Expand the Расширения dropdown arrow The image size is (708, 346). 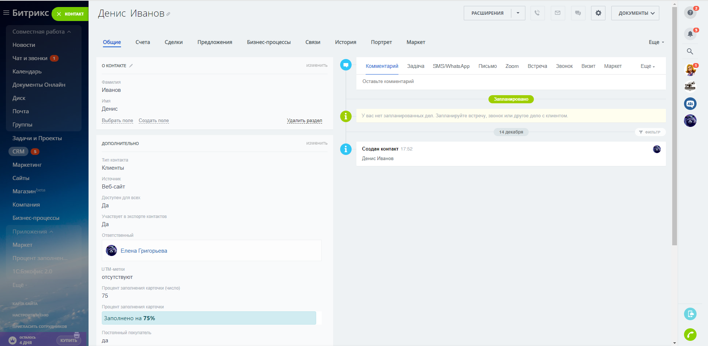(518, 13)
